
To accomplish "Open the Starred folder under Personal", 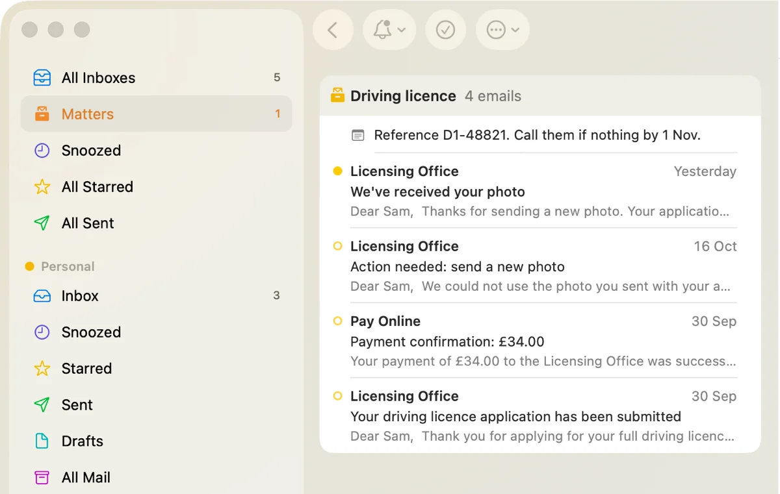I will [157, 369].
